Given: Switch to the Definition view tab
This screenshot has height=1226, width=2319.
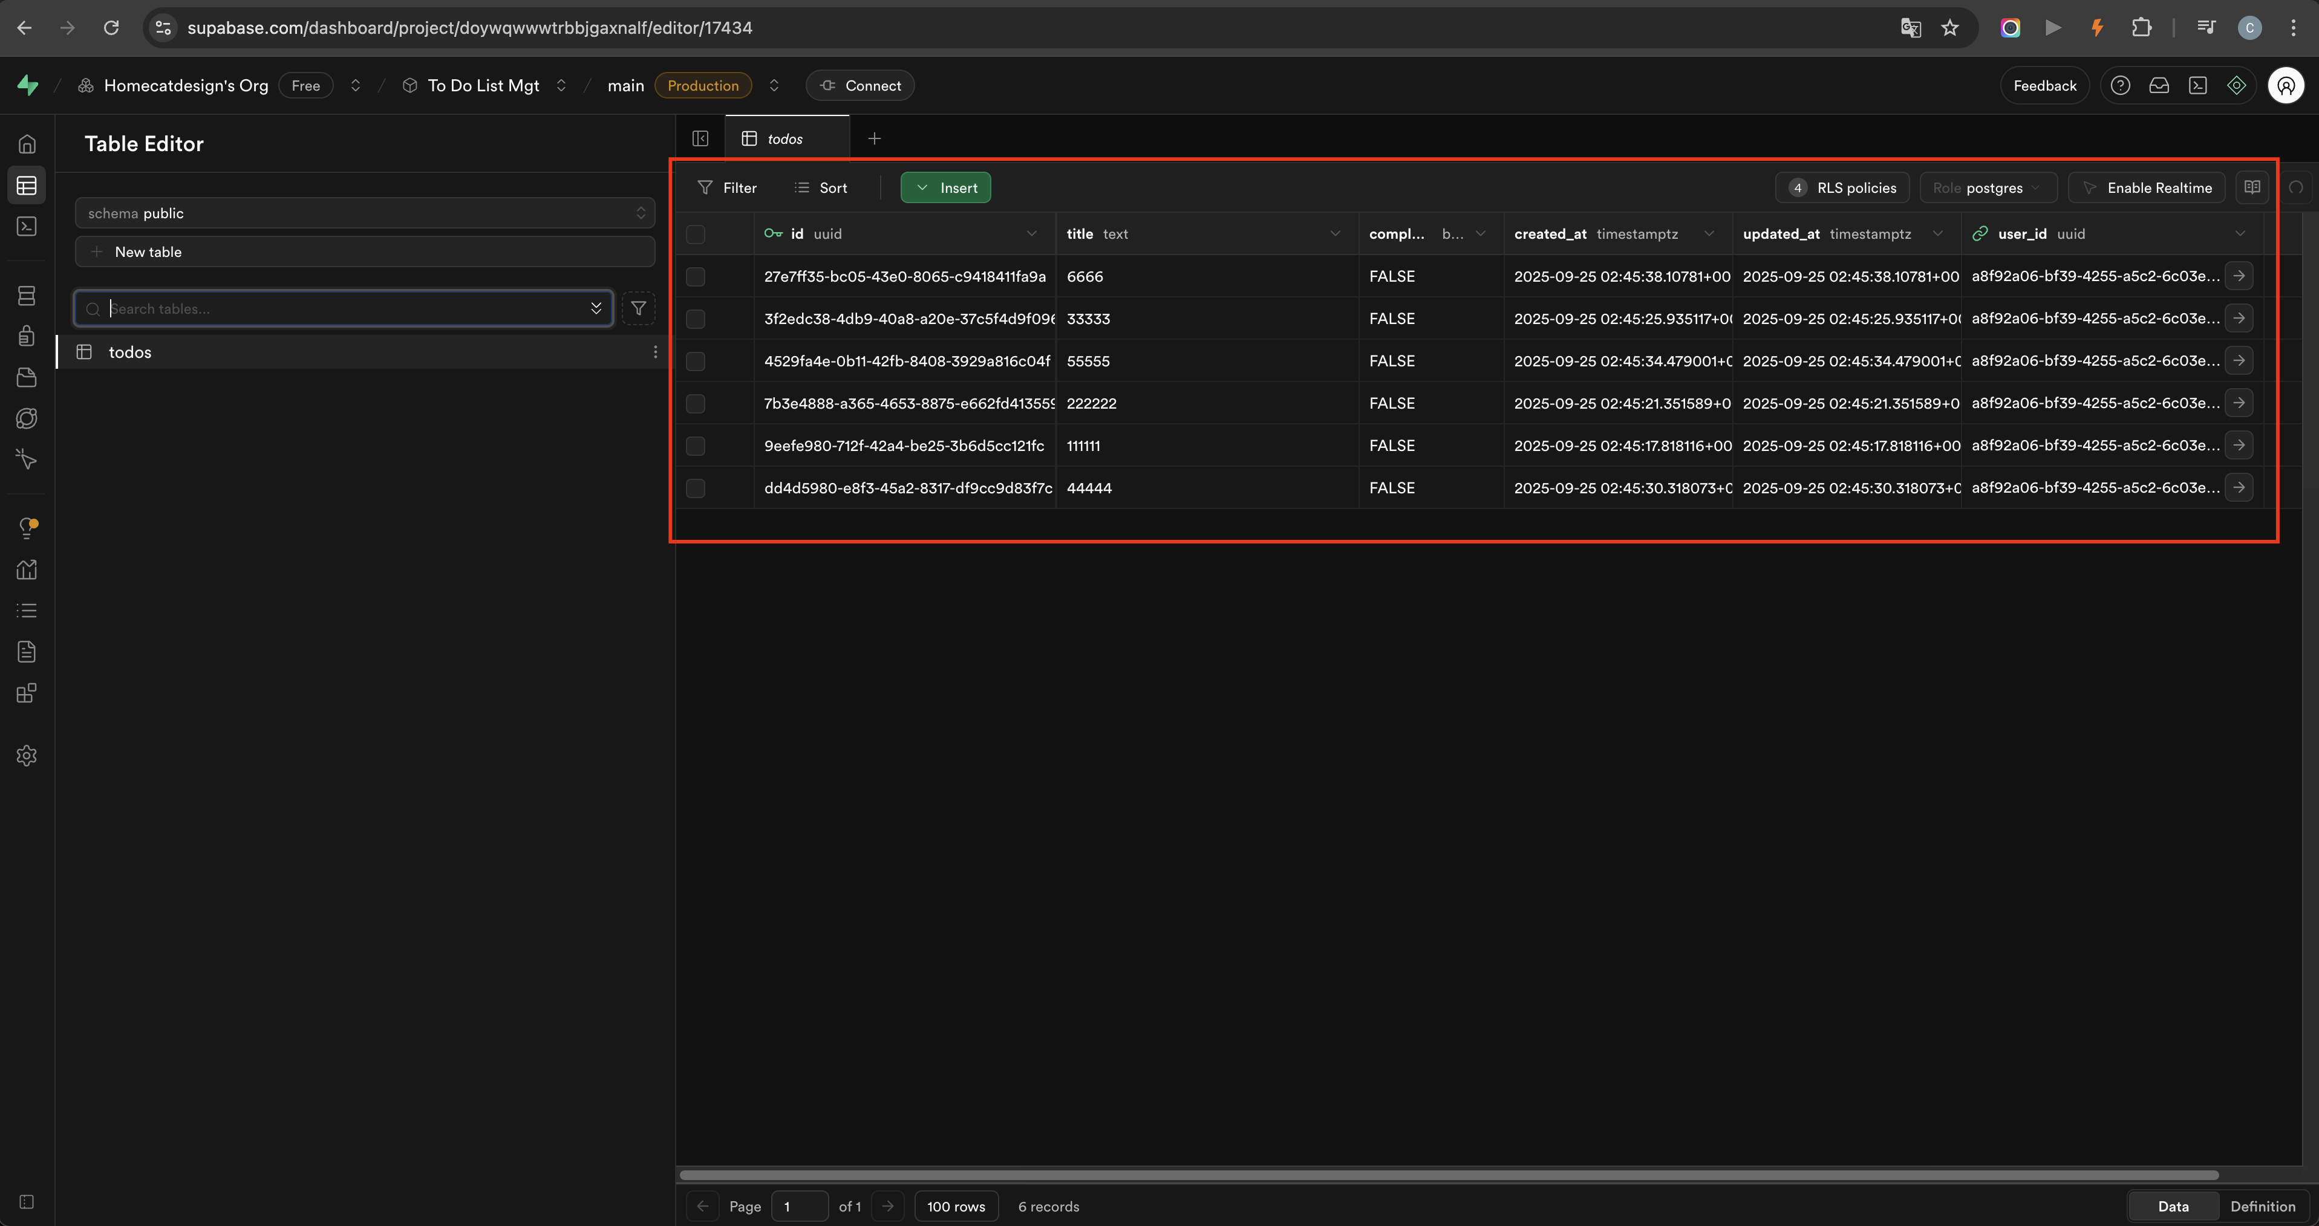Looking at the screenshot, I should [2262, 1206].
